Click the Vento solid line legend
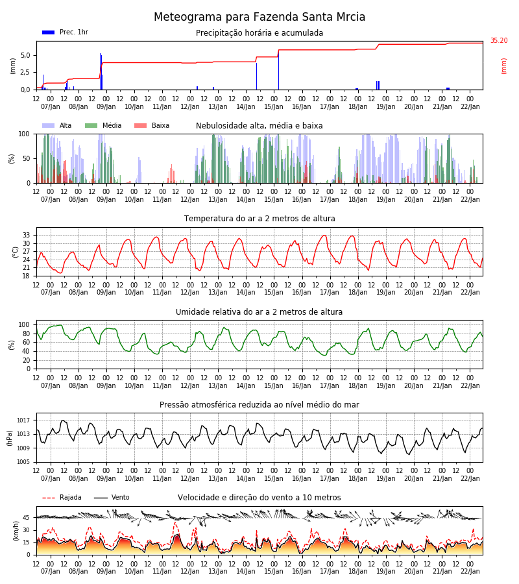519x584 pixels. point(101,498)
